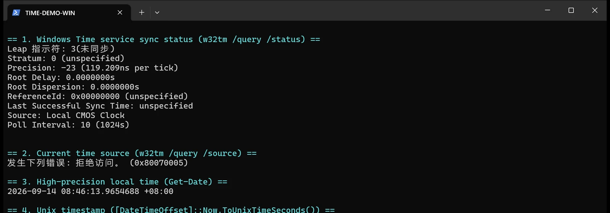Click the w32tm /query /status section header
This screenshot has width=610, height=213.
[x=164, y=40]
